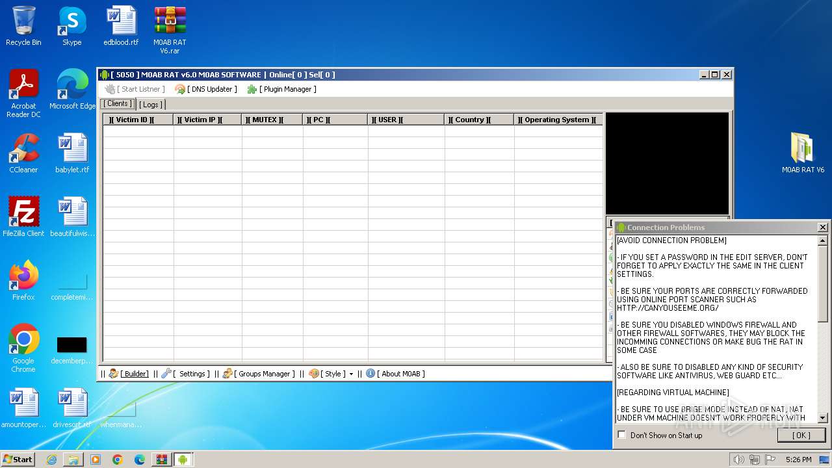Click OK in Connection Problems dialog
This screenshot has height=468, width=832.
801,435
